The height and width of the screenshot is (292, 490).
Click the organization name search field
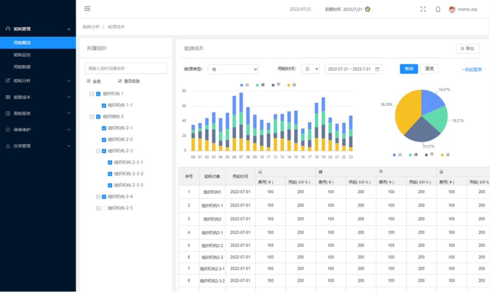[126, 68]
